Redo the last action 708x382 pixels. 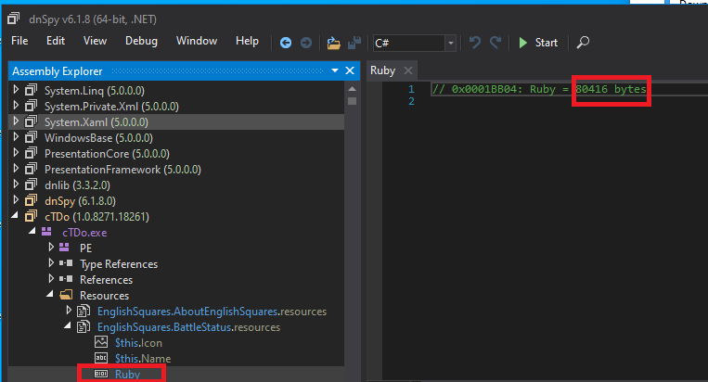496,43
